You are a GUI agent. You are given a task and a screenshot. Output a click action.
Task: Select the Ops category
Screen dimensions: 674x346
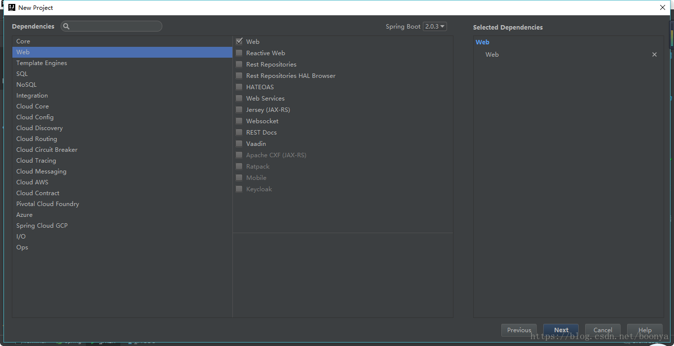click(122, 247)
